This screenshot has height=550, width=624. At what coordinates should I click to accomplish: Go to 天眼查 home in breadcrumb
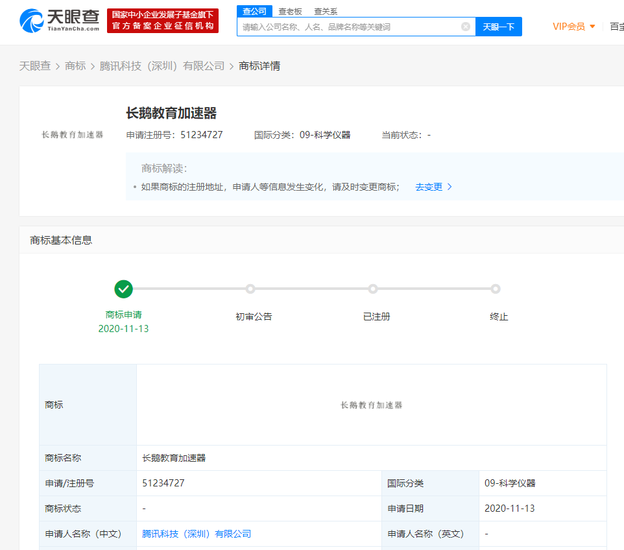(x=34, y=66)
